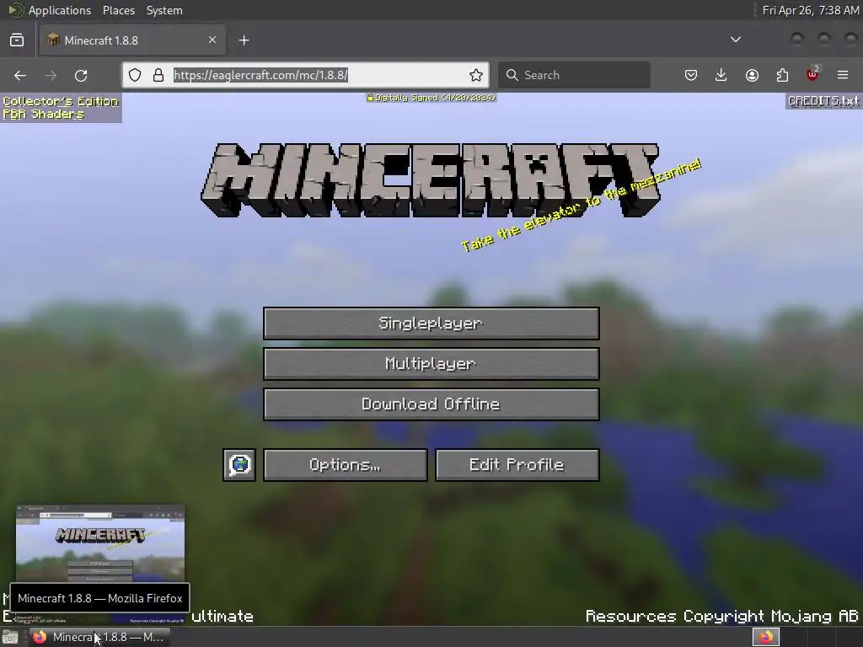Click the browser forward arrow

(51, 75)
